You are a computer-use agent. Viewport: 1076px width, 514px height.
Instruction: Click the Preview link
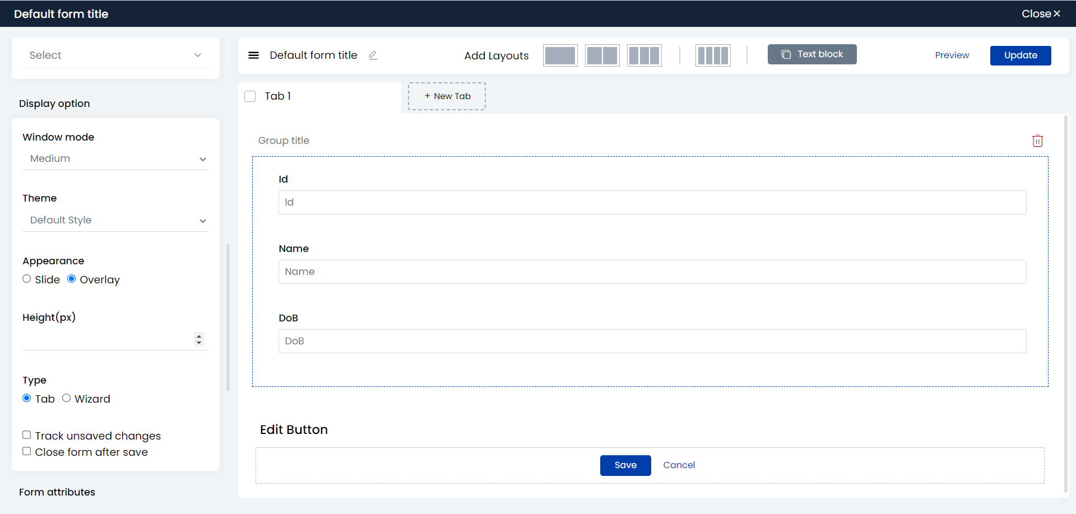pos(952,55)
